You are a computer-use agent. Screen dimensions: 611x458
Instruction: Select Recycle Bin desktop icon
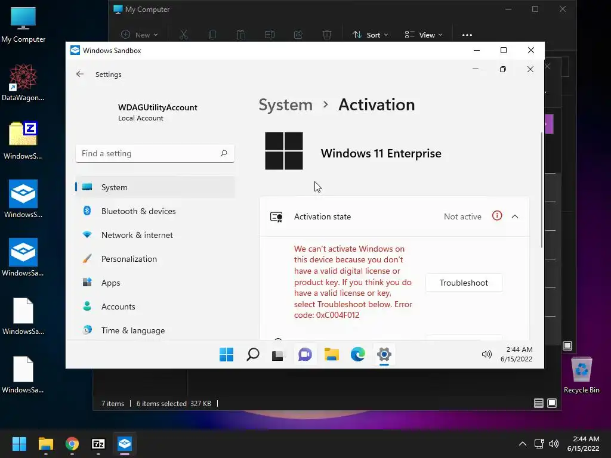coord(581,375)
